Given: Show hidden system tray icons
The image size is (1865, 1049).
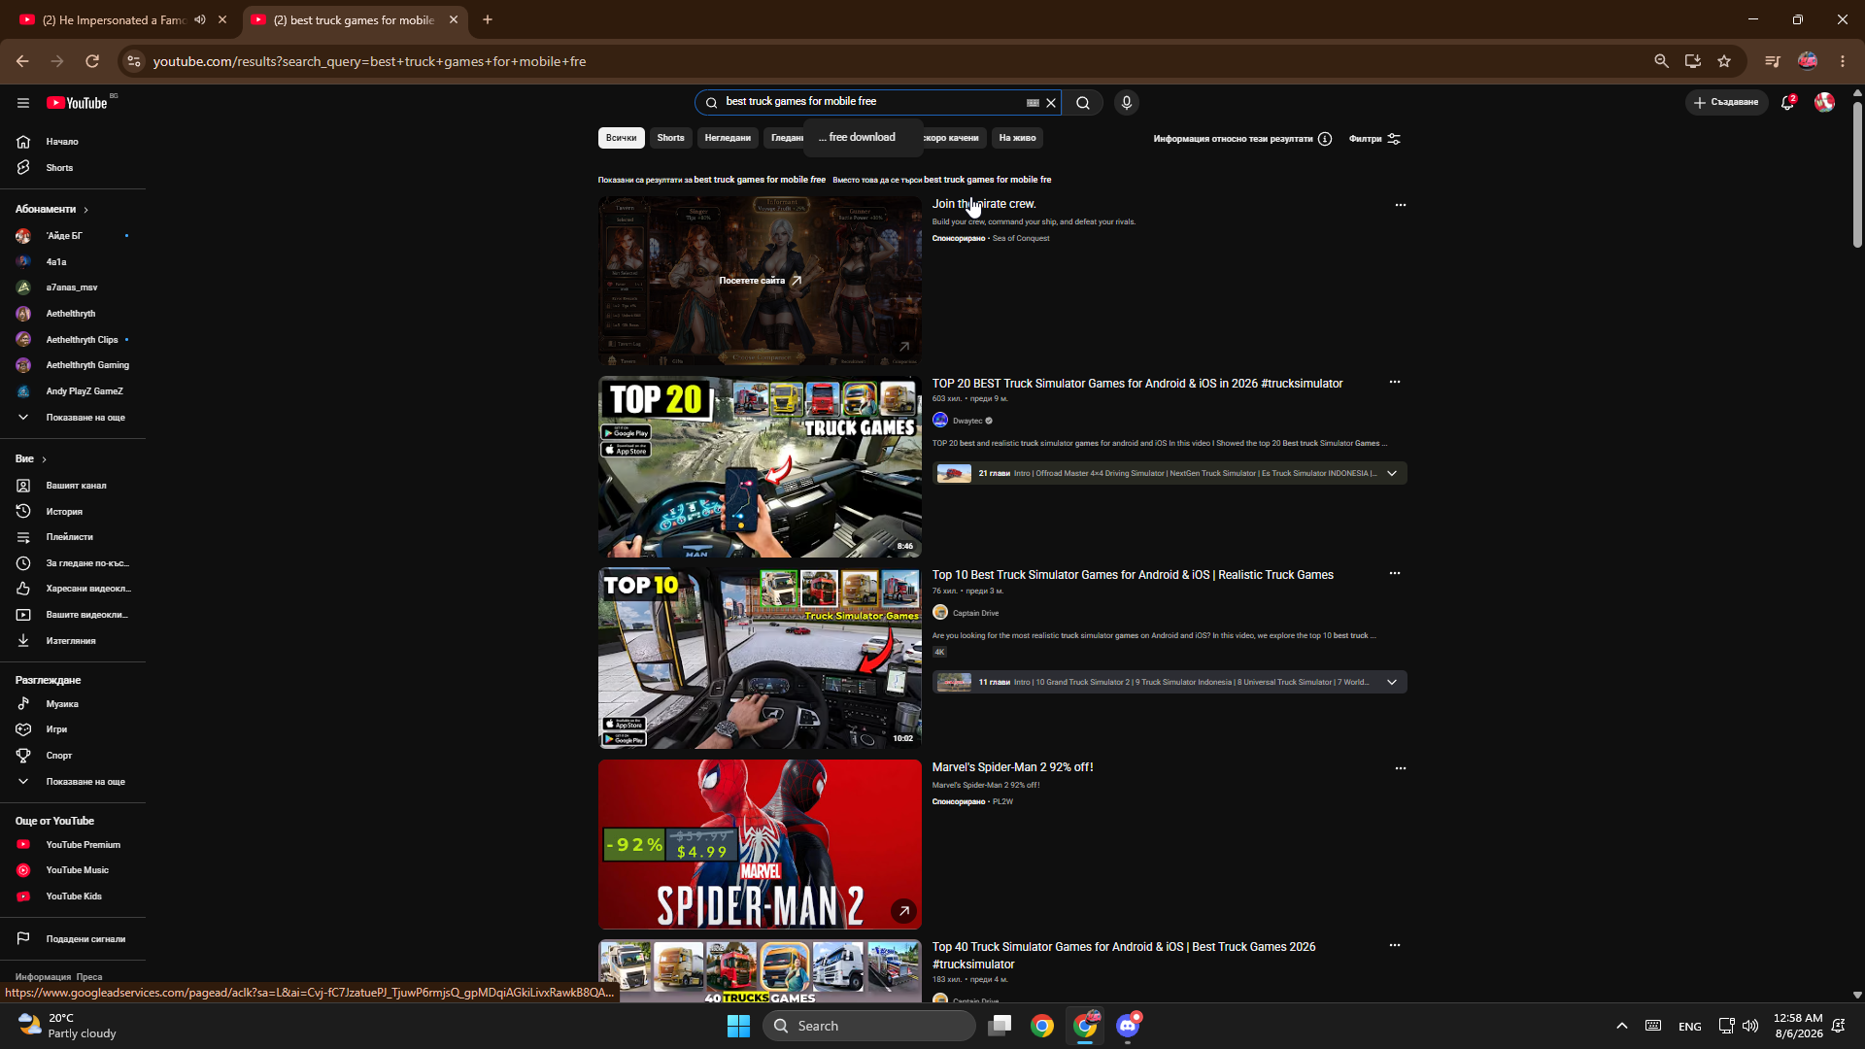Looking at the screenshot, I should [x=1621, y=1026].
